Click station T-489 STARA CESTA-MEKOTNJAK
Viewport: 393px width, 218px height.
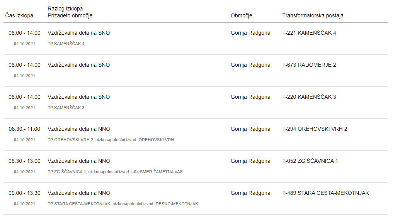pyautogui.click(x=325, y=193)
